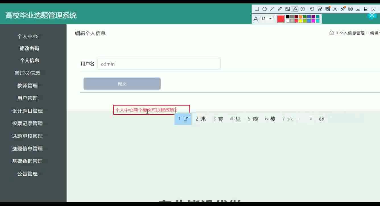Start screen recording with record icon

[x=350, y=9]
